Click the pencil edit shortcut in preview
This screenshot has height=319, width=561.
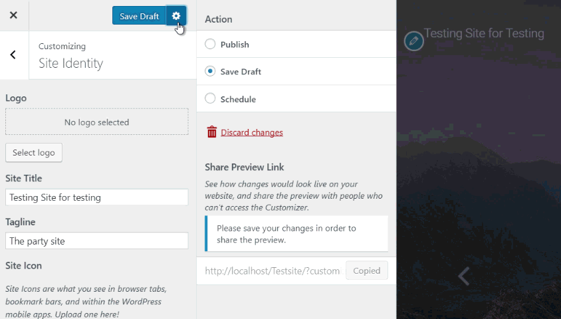414,41
